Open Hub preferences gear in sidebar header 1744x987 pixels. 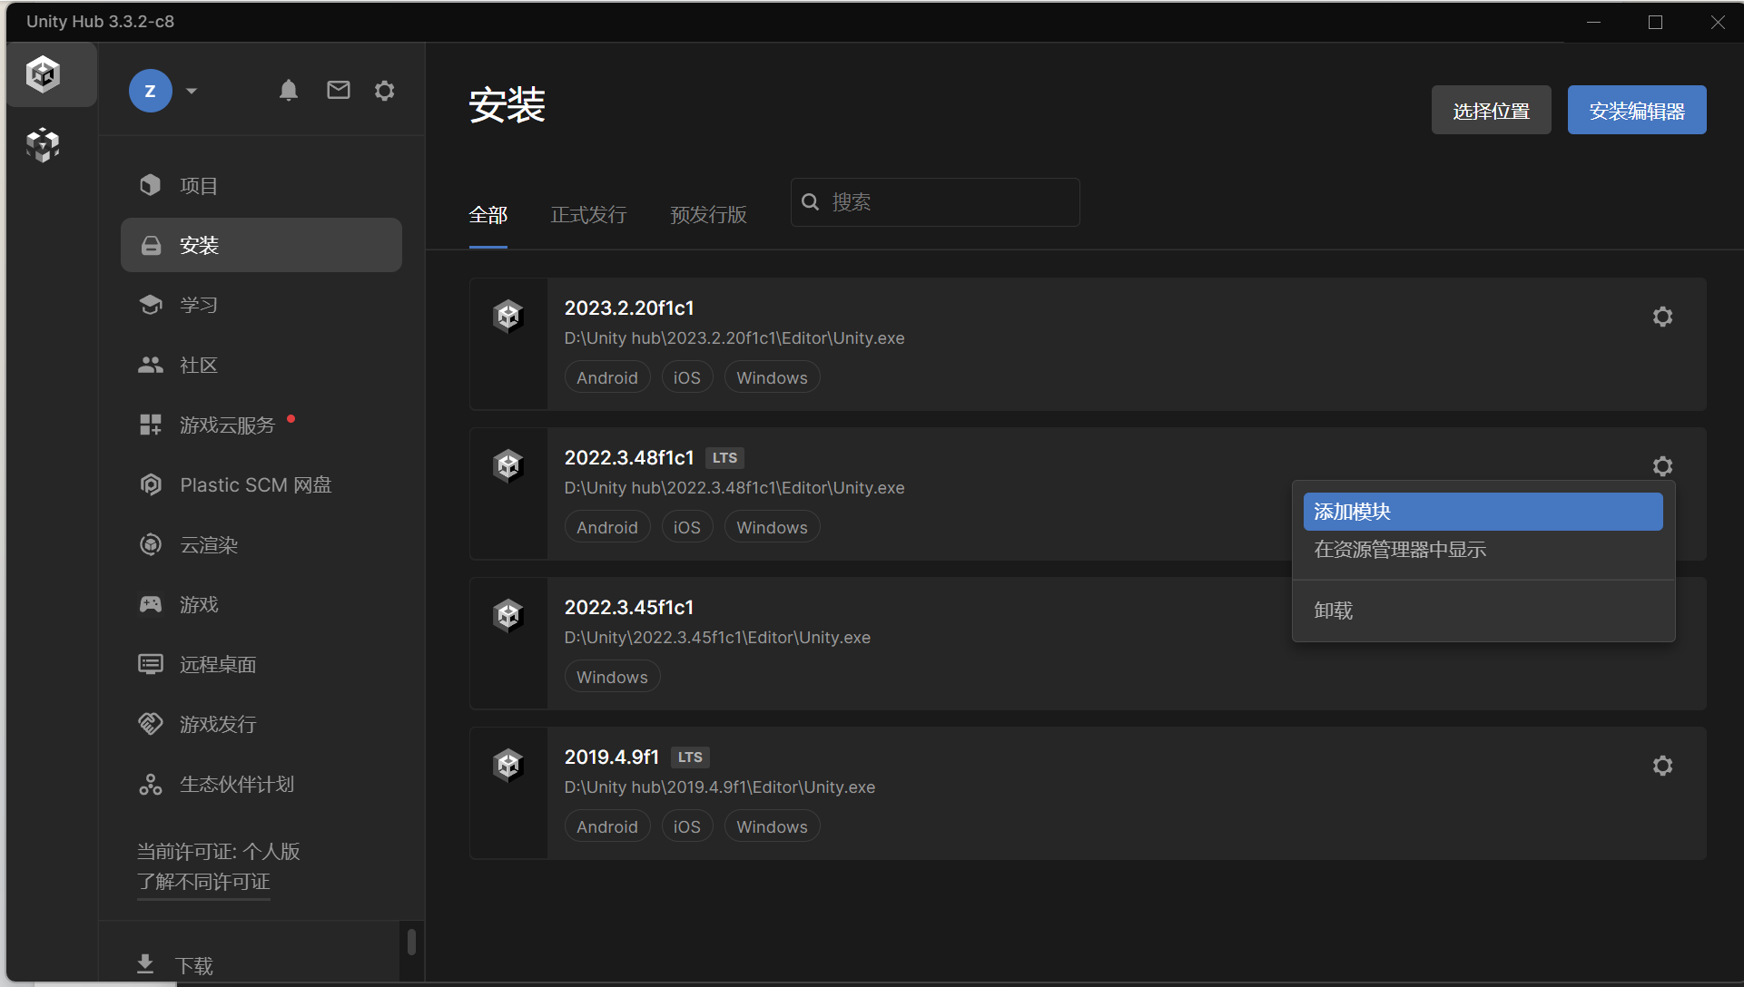[x=385, y=91]
